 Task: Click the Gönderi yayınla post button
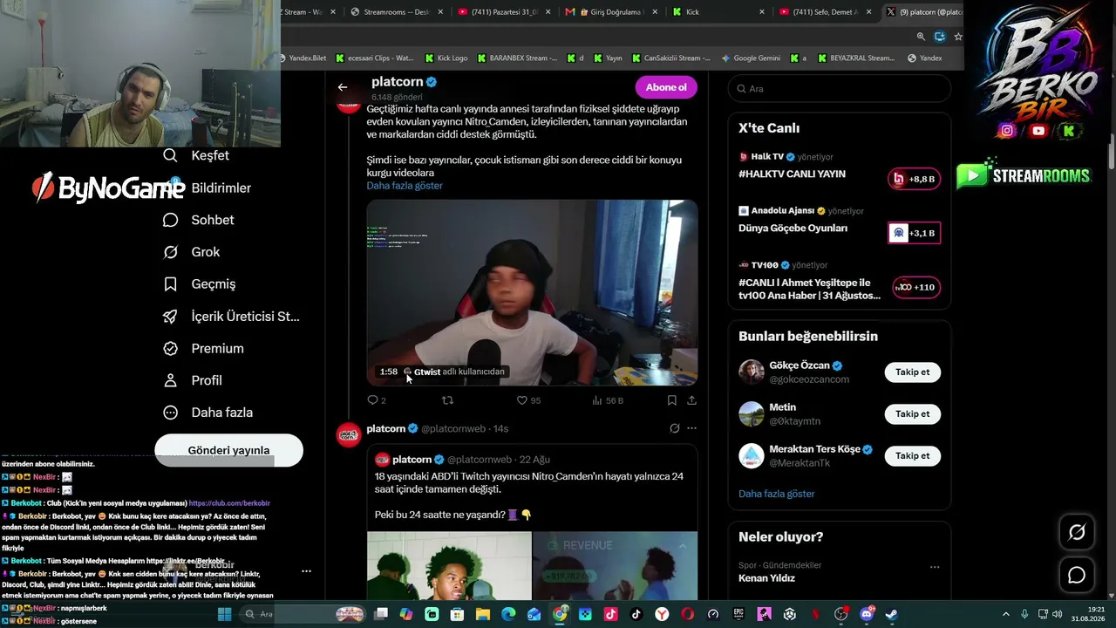click(228, 450)
